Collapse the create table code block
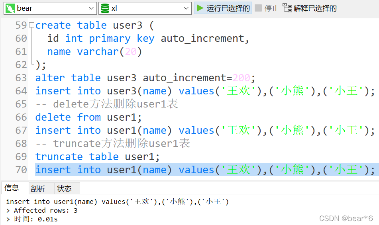 (x=31, y=25)
